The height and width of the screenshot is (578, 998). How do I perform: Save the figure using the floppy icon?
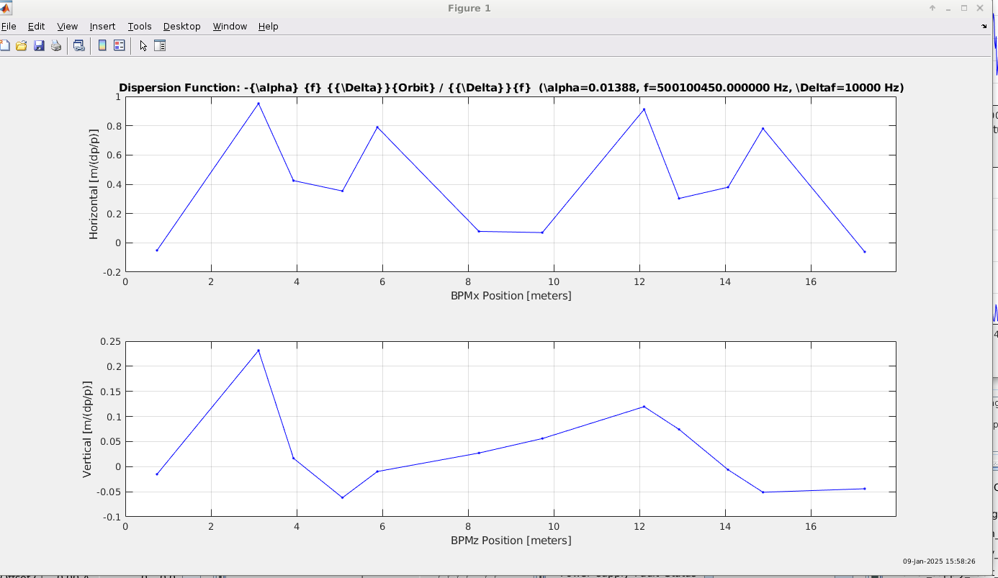pos(39,45)
